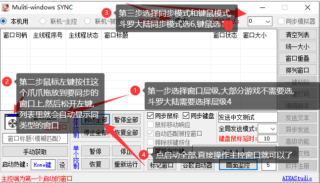This screenshot has width=320, height=183.
Task: Click the crosshair window-finder target icon
Action: pyautogui.click(x=12, y=123)
